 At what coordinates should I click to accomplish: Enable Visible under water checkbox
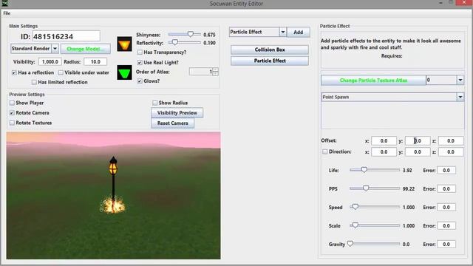click(61, 72)
